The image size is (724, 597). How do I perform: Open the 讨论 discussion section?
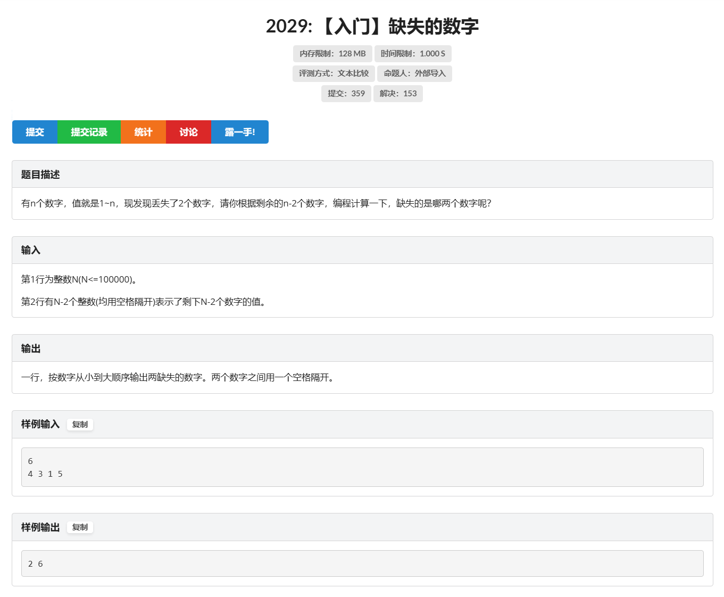188,132
